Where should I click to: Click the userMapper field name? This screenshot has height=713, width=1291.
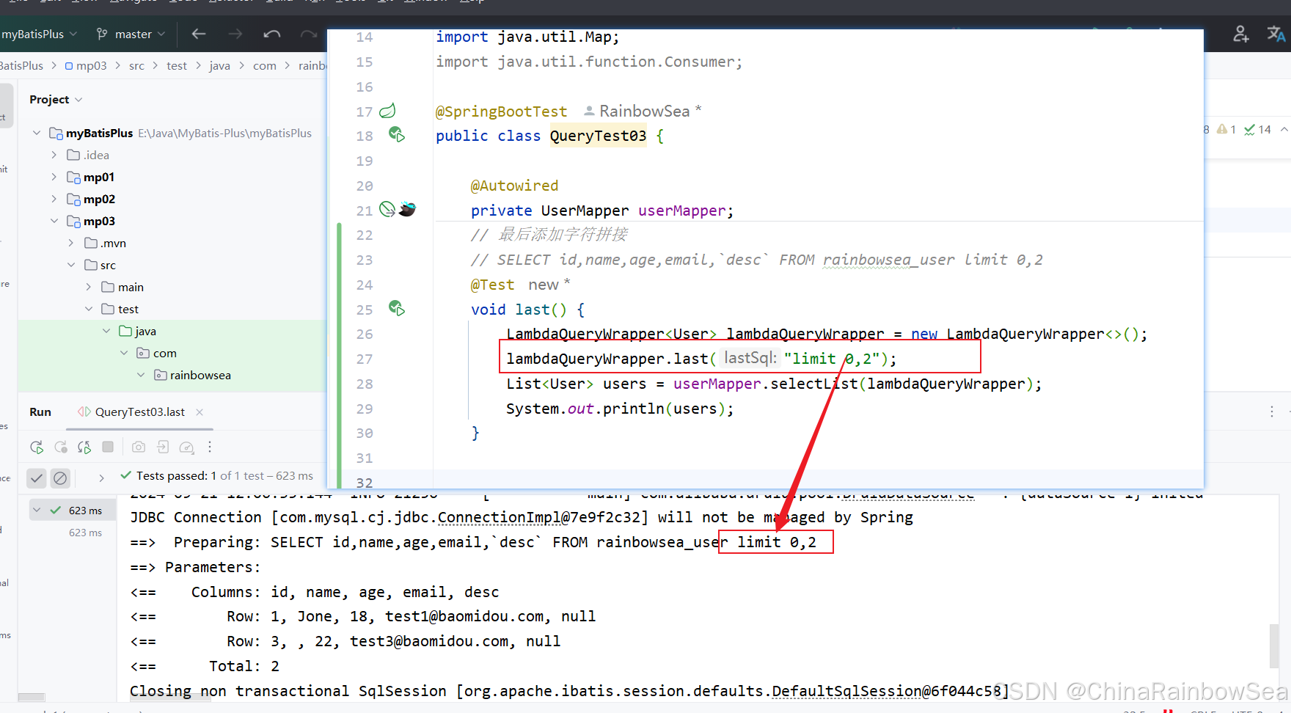point(681,211)
